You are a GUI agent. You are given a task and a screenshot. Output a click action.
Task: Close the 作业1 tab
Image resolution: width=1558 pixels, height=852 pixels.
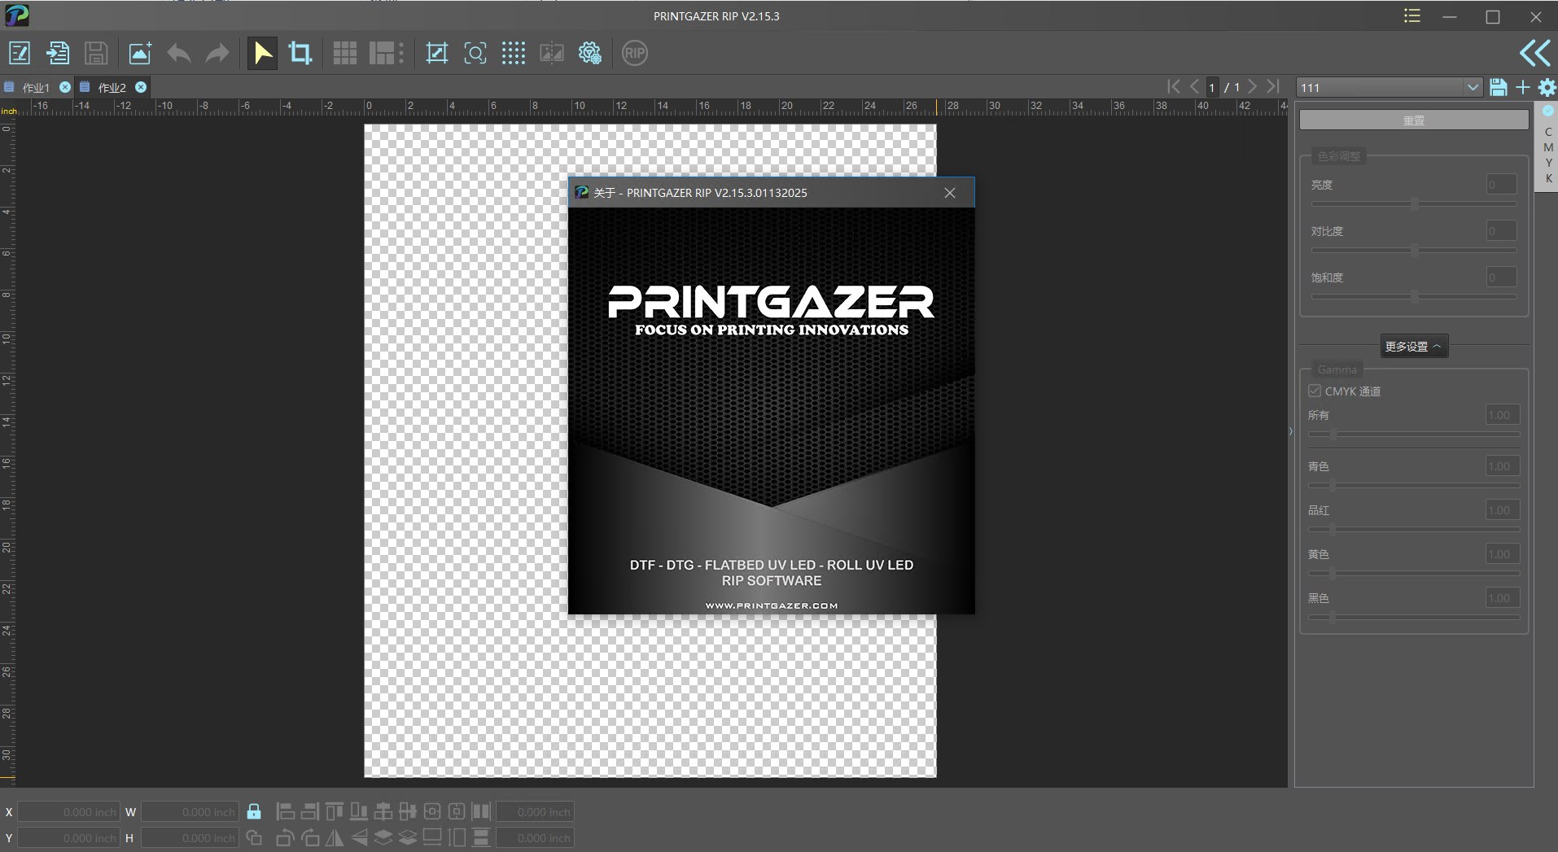tap(65, 87)
